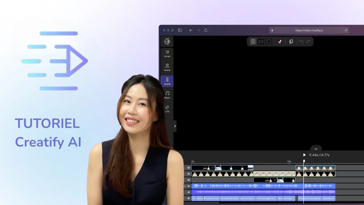This screenshot has height=205, width=364.
Task: Select the last avatar clip under the playhead
Action: click(x=315, y=174)
